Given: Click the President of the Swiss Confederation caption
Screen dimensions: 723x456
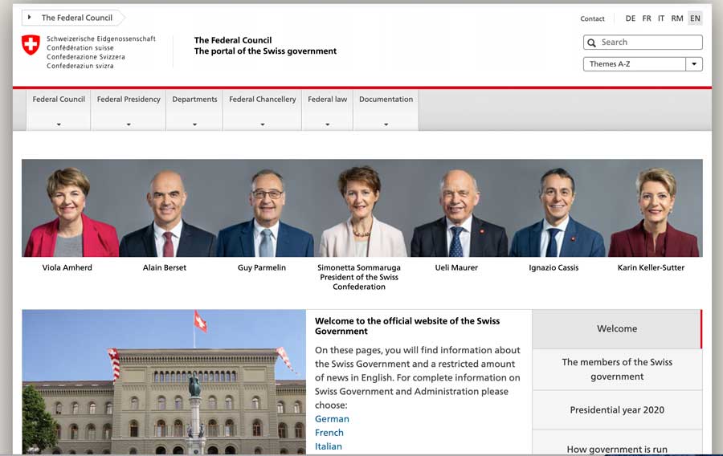Looking at the screenshot, I should (359, 282).
